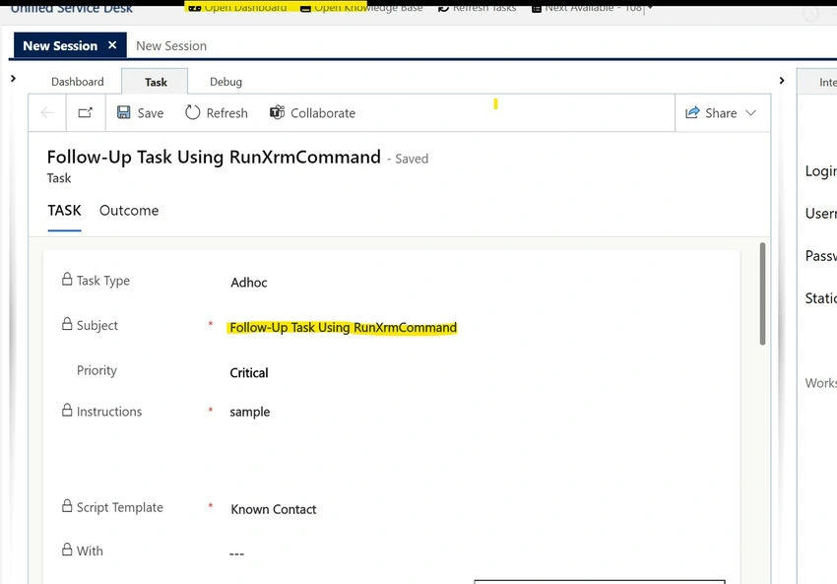Image resolution: width=837 pixels, height=584 pixels.
Task: Click the Priority field value Critical
Action: 249,372
